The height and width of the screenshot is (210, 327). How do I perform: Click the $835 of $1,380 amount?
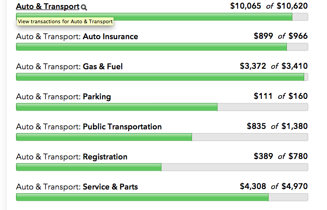[x=277, y=127]
